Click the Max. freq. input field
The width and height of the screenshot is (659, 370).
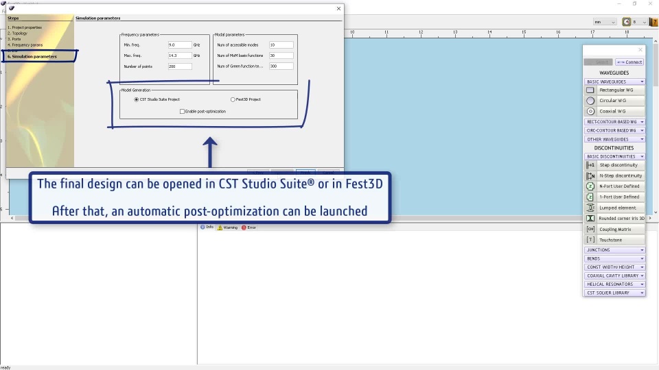pyautogui.click(x=180, y=56)
